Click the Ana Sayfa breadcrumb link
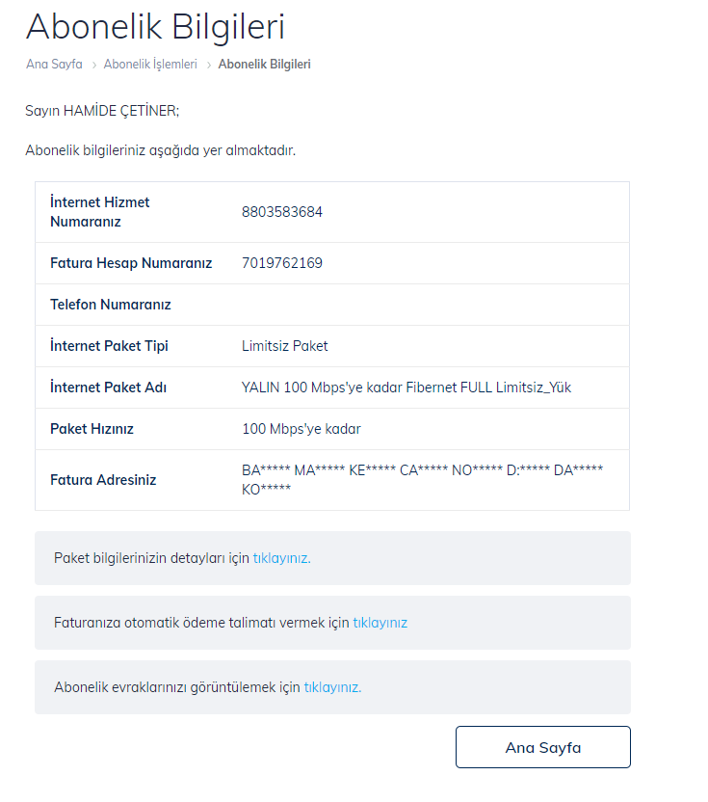The height and width of the screenshot is (802, 708). tap(54, 65)
